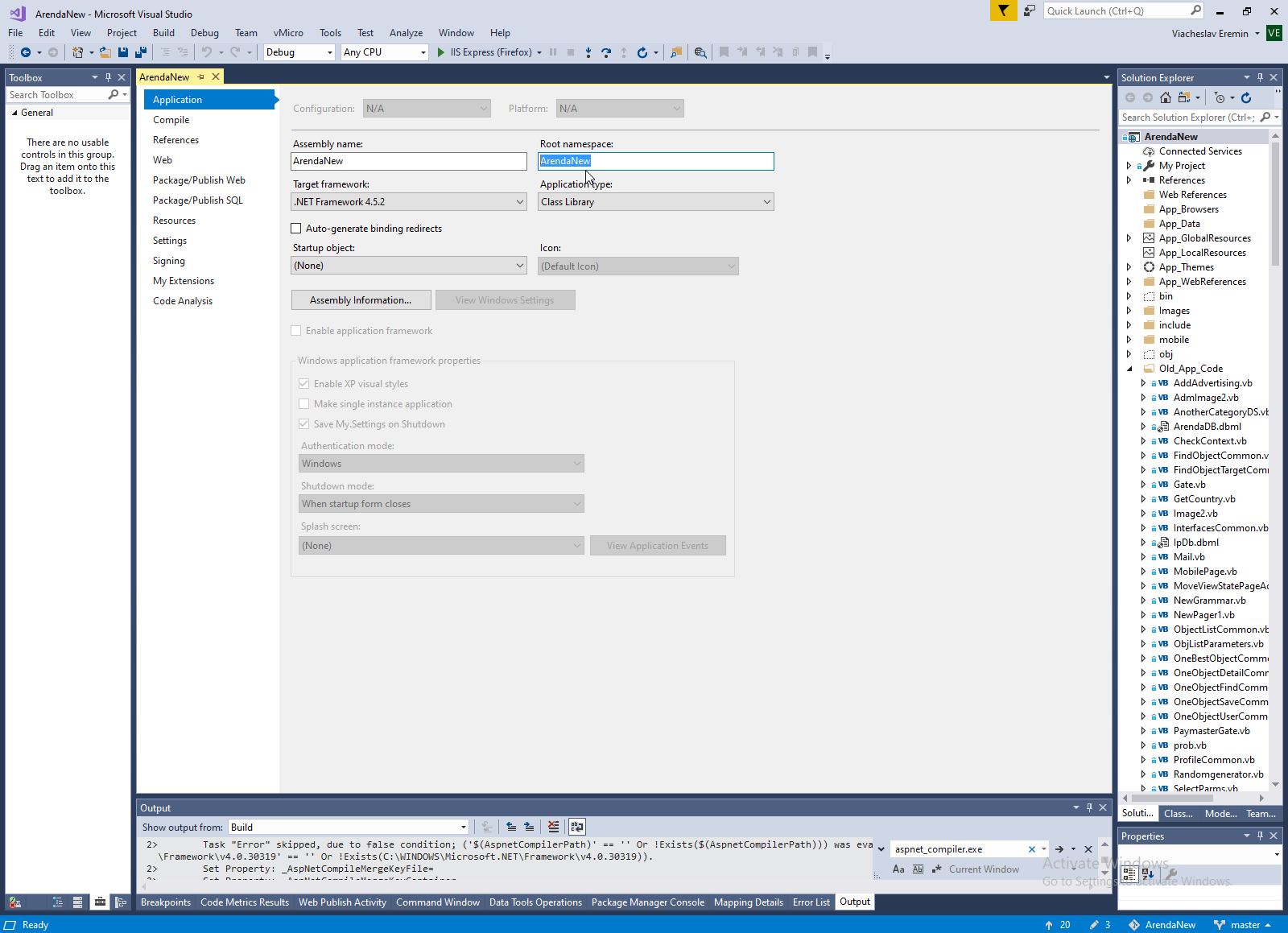Open the Analyze menu
The height and width of the screenshot is (933, 1288).
(406, 33)
